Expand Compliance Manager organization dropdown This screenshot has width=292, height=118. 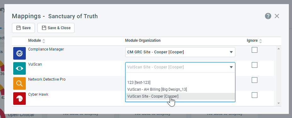180,52
